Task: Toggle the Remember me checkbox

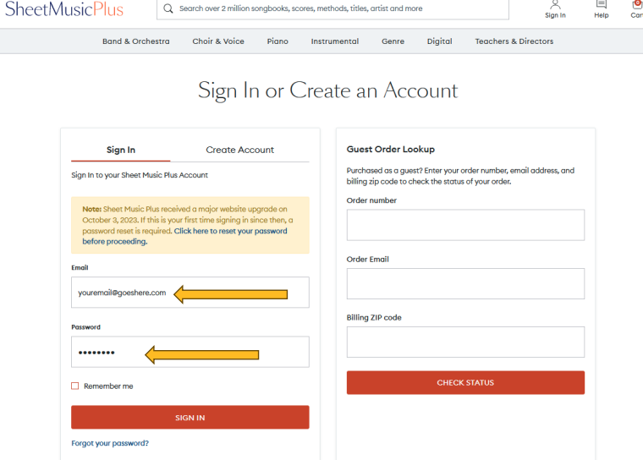Action: (75, 386)
